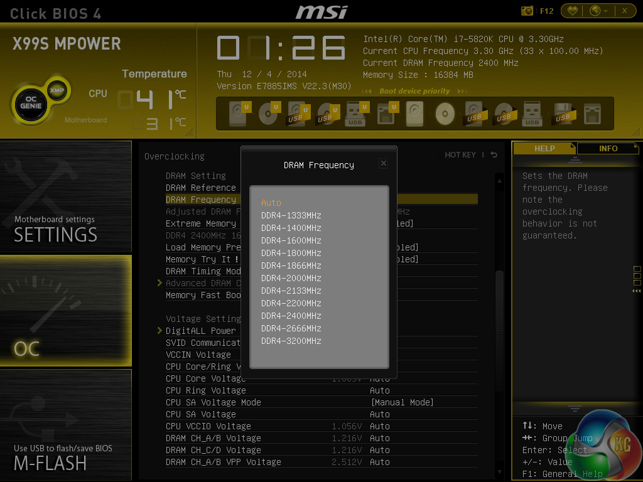Screen dimensions: 643x482
Task: Switch to the INFO tab
Action: pos(608,148)
